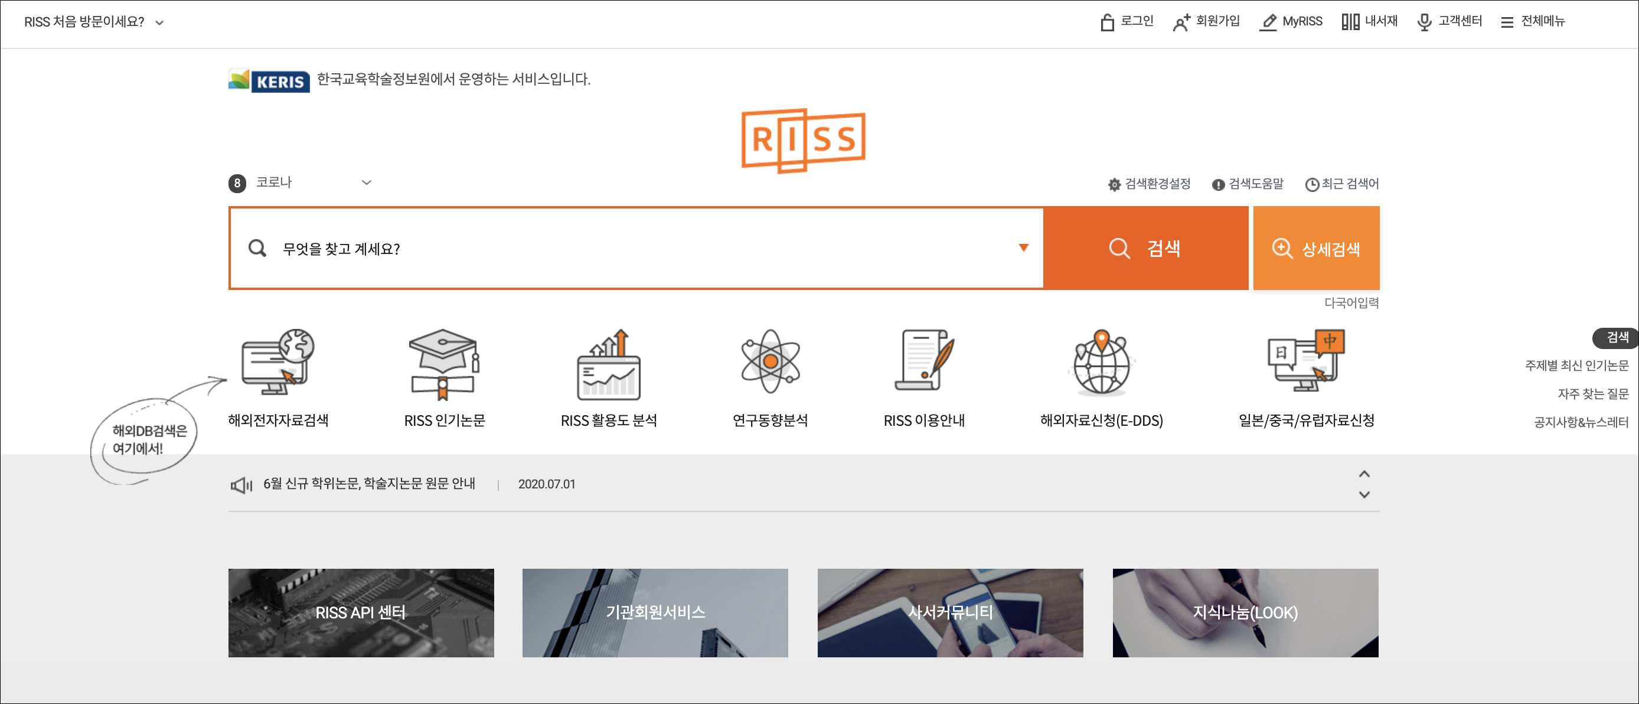Show previous notice with up chevron
Image resolution: width=1639 pixels, height=704 pixels.
click(x=1364, y=474)
